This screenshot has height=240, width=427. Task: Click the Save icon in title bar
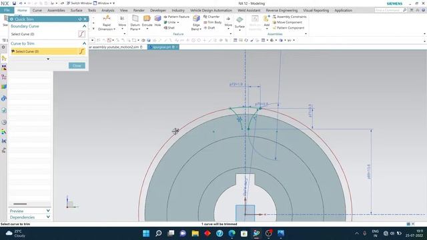pos(14,3)
